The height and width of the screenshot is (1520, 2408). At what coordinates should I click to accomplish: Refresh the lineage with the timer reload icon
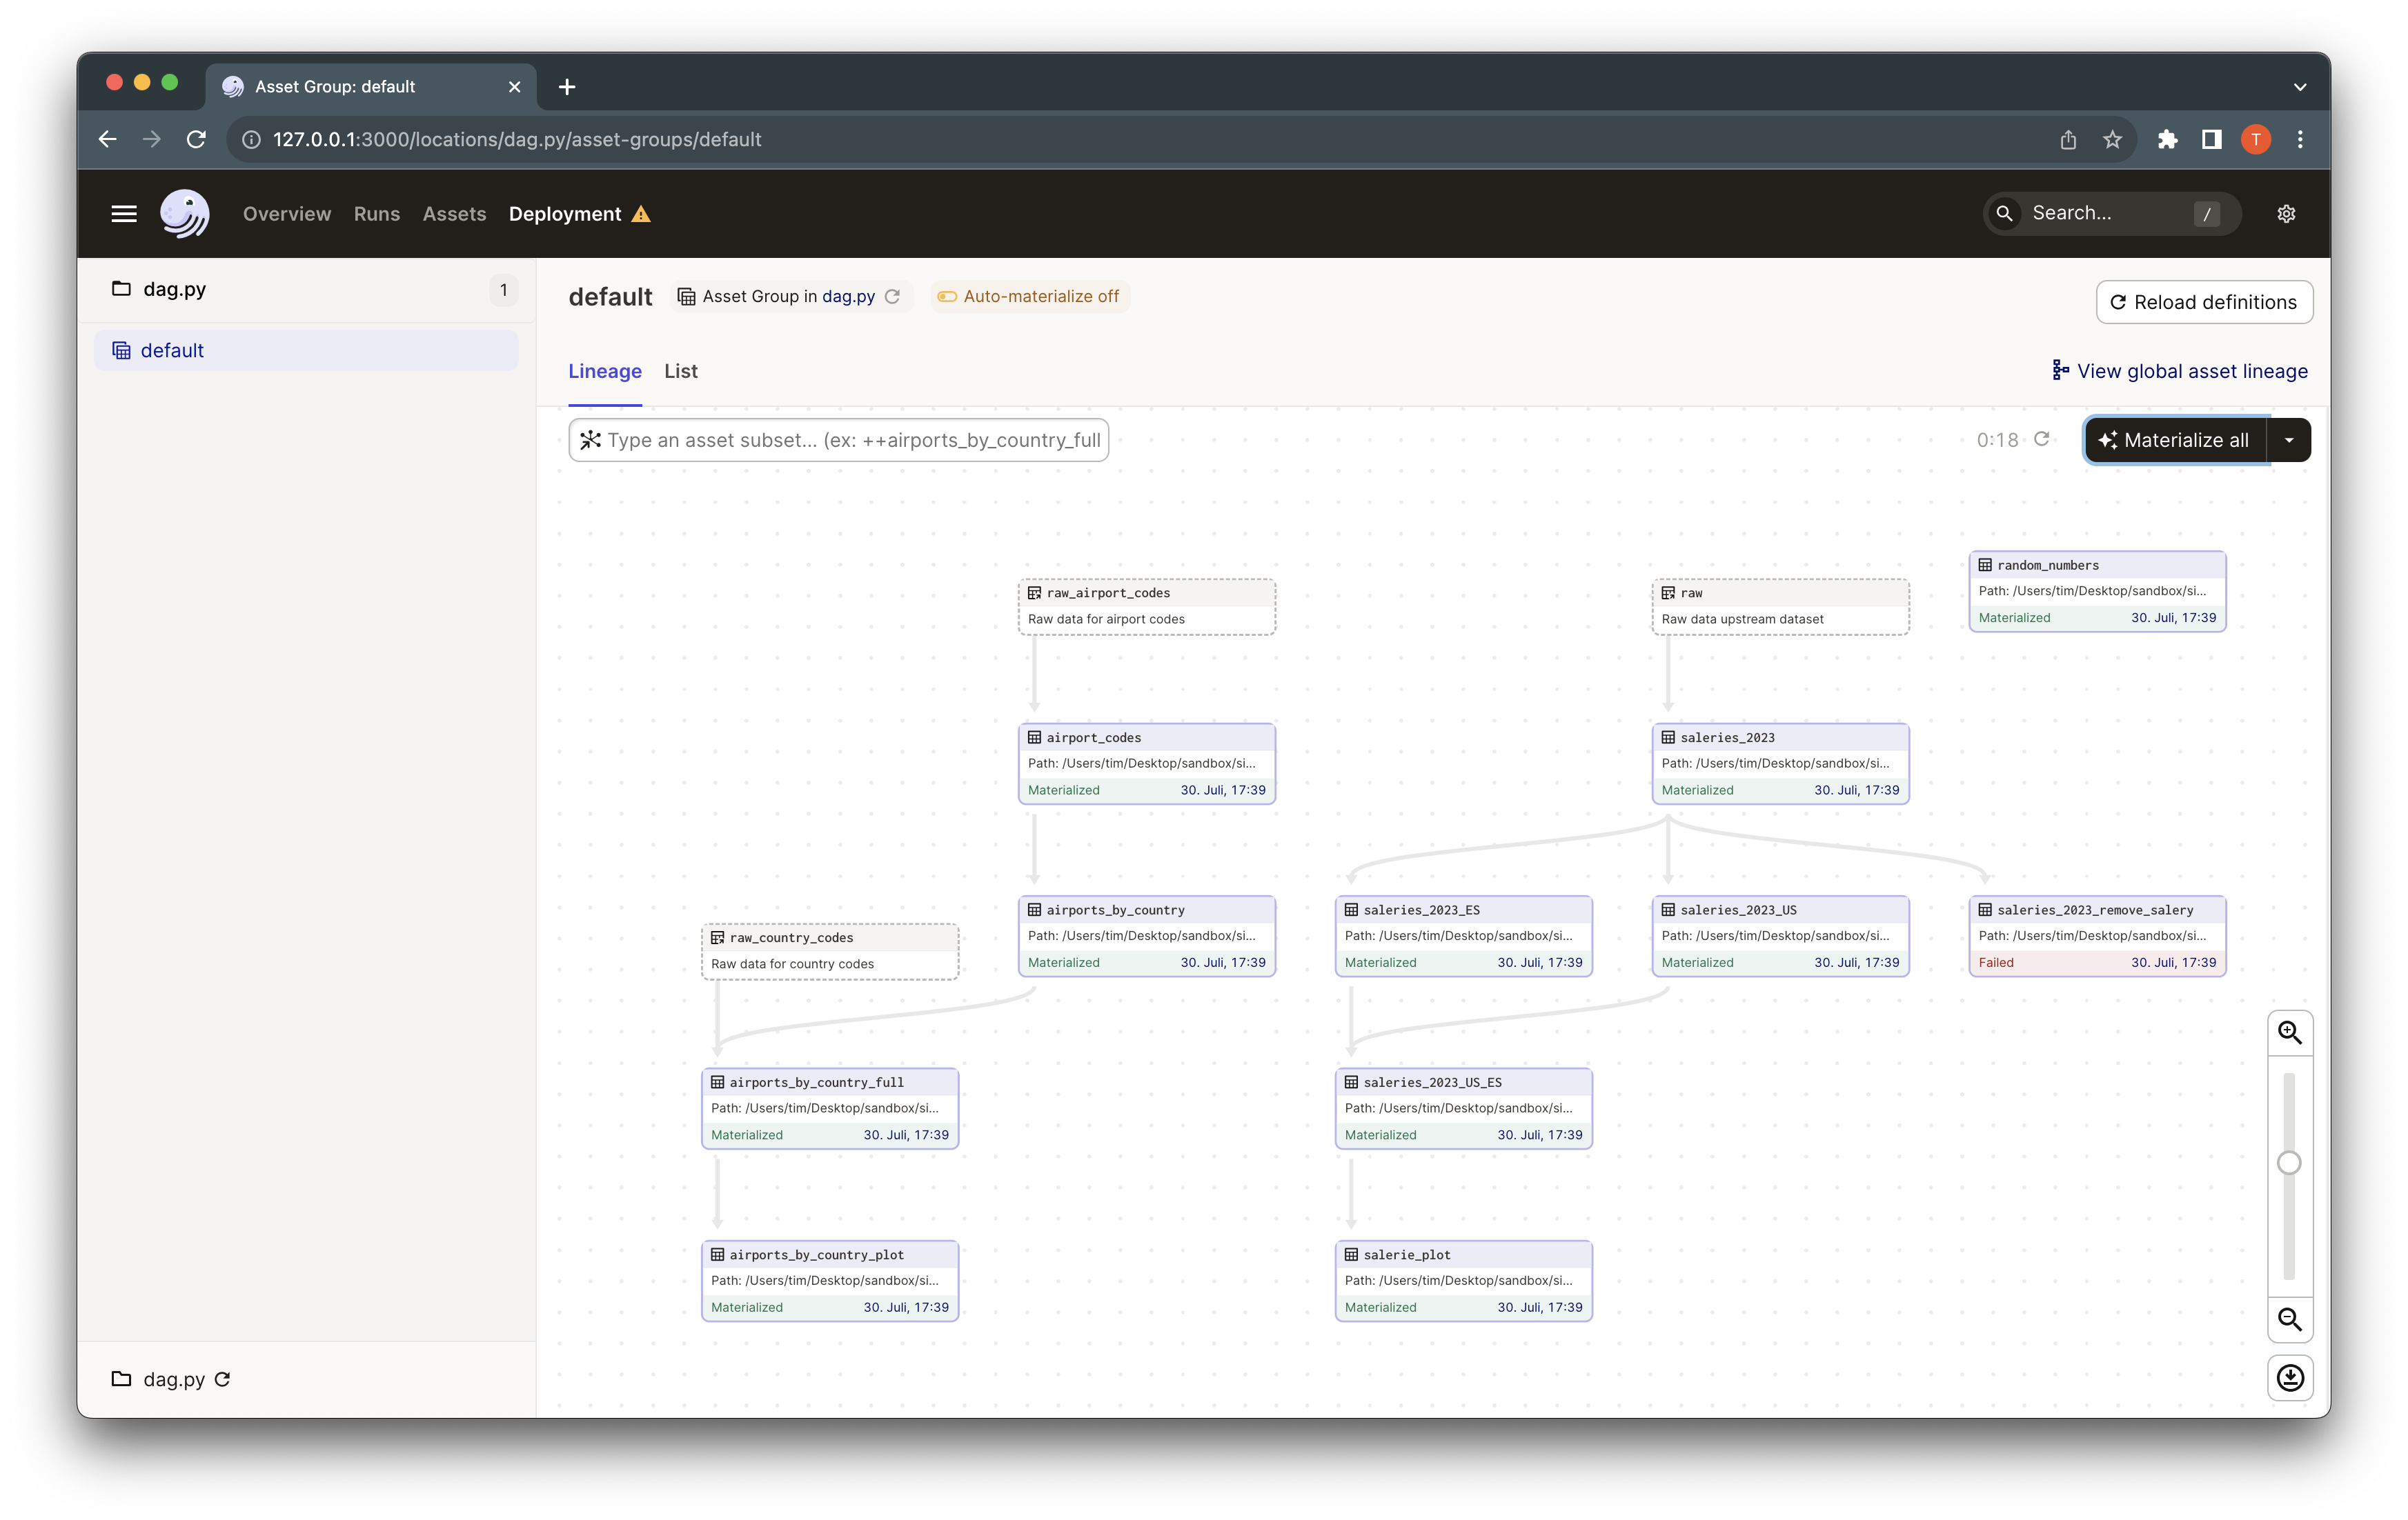pos(2043,439)
